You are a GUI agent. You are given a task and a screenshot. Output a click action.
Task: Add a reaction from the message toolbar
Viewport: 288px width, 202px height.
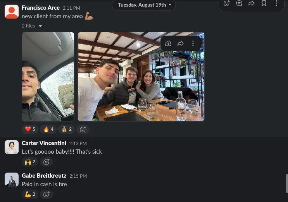[x=227, y=3]
